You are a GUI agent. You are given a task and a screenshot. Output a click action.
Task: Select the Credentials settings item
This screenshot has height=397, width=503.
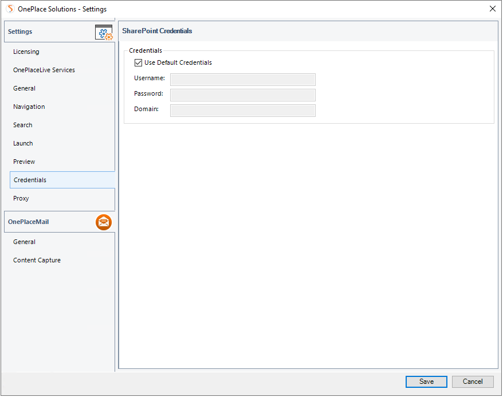coord(62,180)
